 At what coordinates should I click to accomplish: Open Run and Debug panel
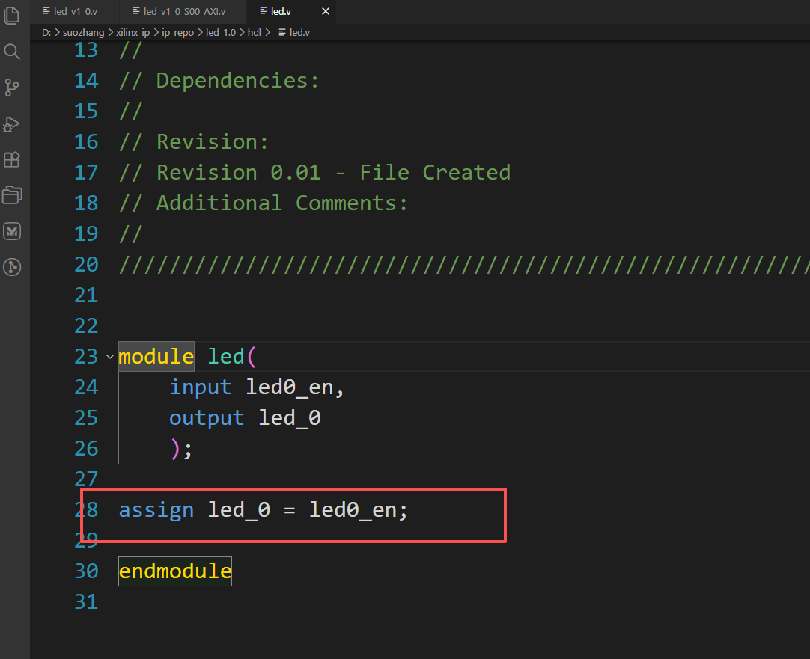pyautogui.click(x=12, y=124)
